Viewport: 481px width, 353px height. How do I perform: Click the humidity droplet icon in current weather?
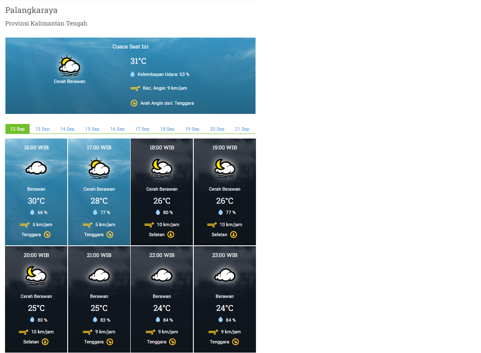click(x=132, y=74)
